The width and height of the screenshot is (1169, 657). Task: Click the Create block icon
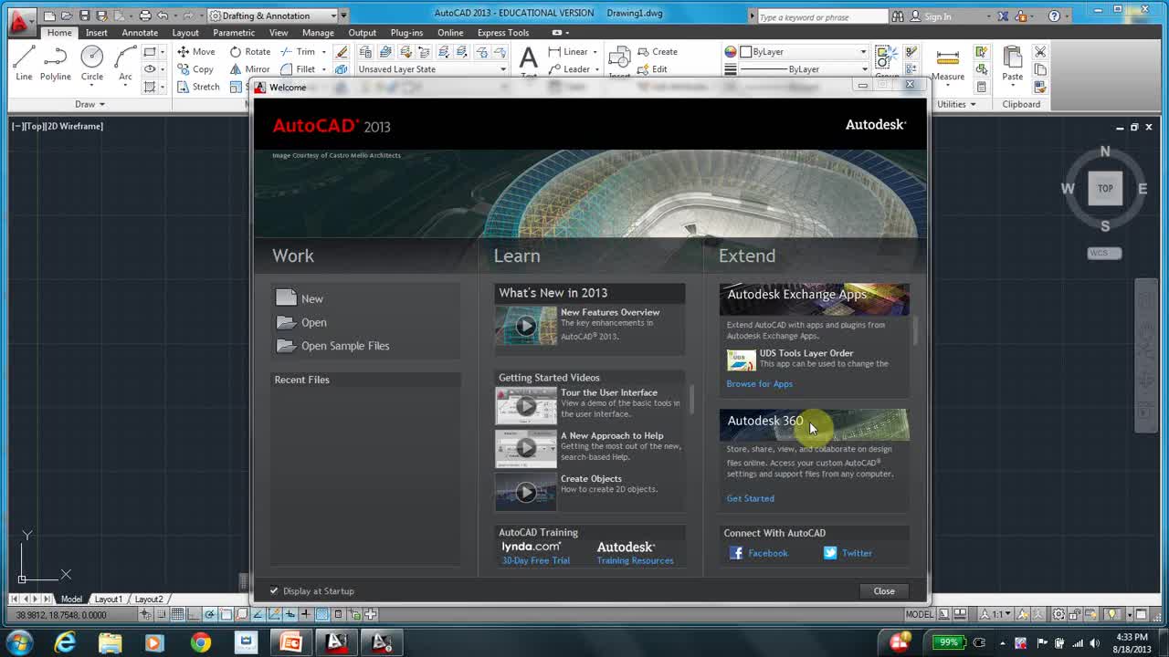[657, 52]
